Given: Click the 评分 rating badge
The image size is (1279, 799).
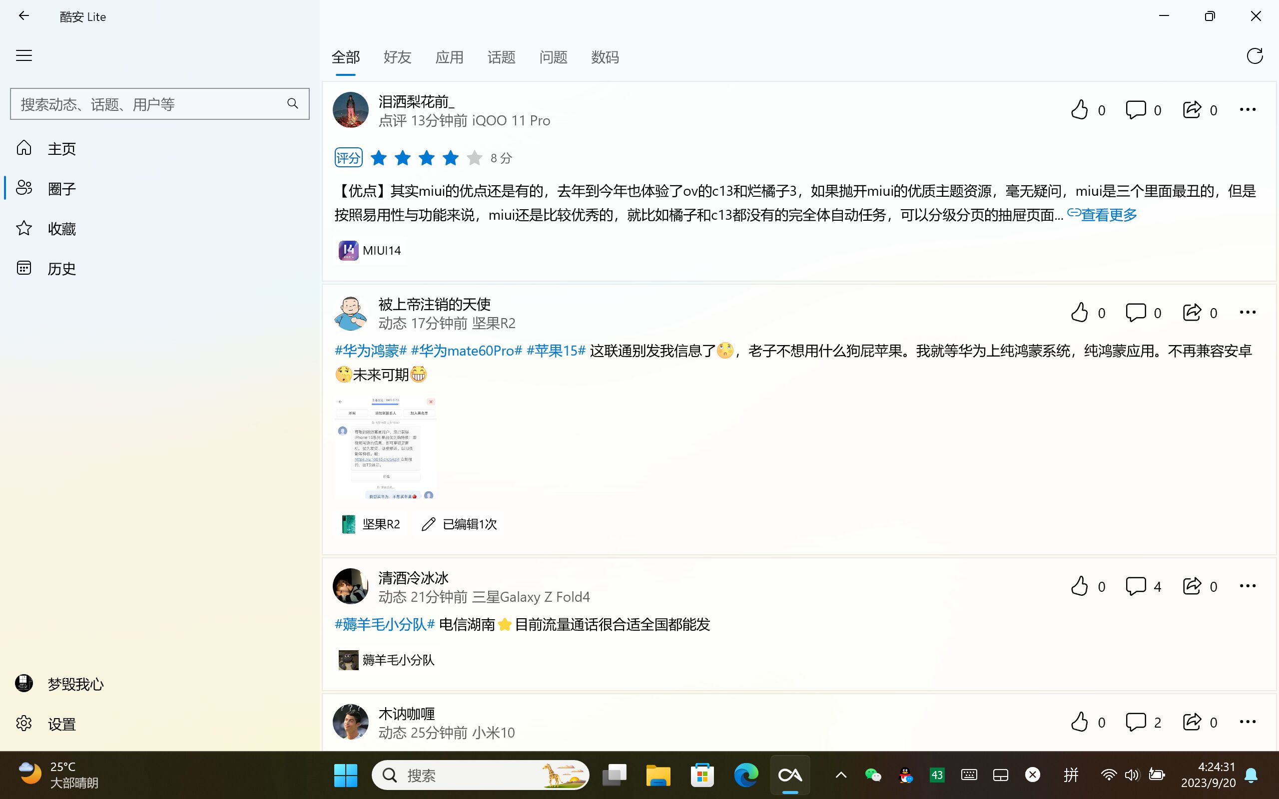Looking at the screenshot, I should [x=348, y=157].
